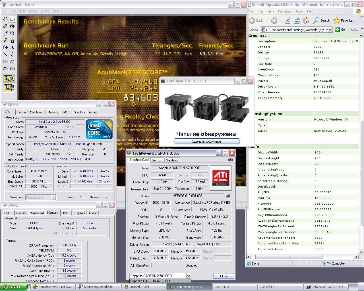The image size is (364, 291).
Task: Select the Magnifier tool in Paint
Action: coord(13,33)
